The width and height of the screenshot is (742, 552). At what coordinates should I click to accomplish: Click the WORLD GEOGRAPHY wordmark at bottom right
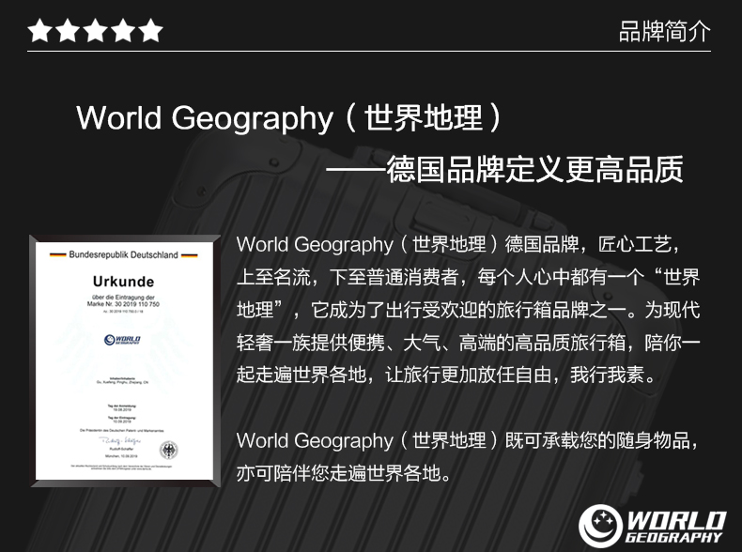(x=675, y=527)
